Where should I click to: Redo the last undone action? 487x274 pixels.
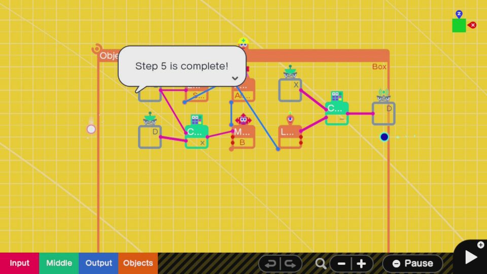[x=291, y=264]
